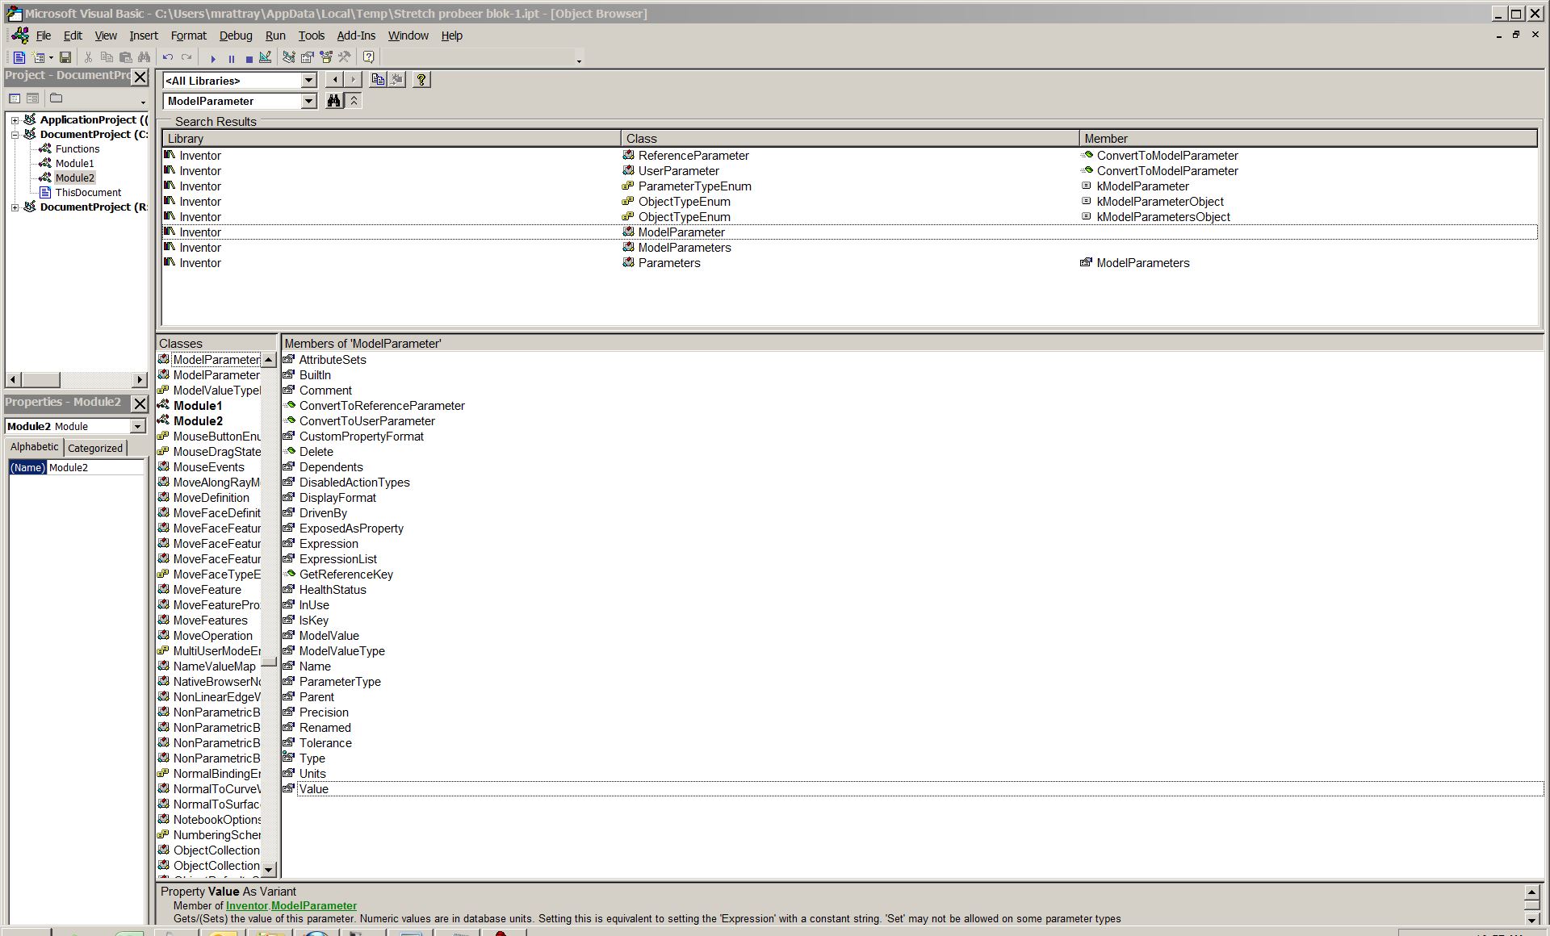The width and height of the screenshot is (1550, 936).
Task: Click the Run macro play icon
Action: coord(213,58)
